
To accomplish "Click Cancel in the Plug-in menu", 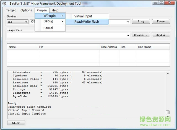I will pyautogui.click(x=48, y=28).
